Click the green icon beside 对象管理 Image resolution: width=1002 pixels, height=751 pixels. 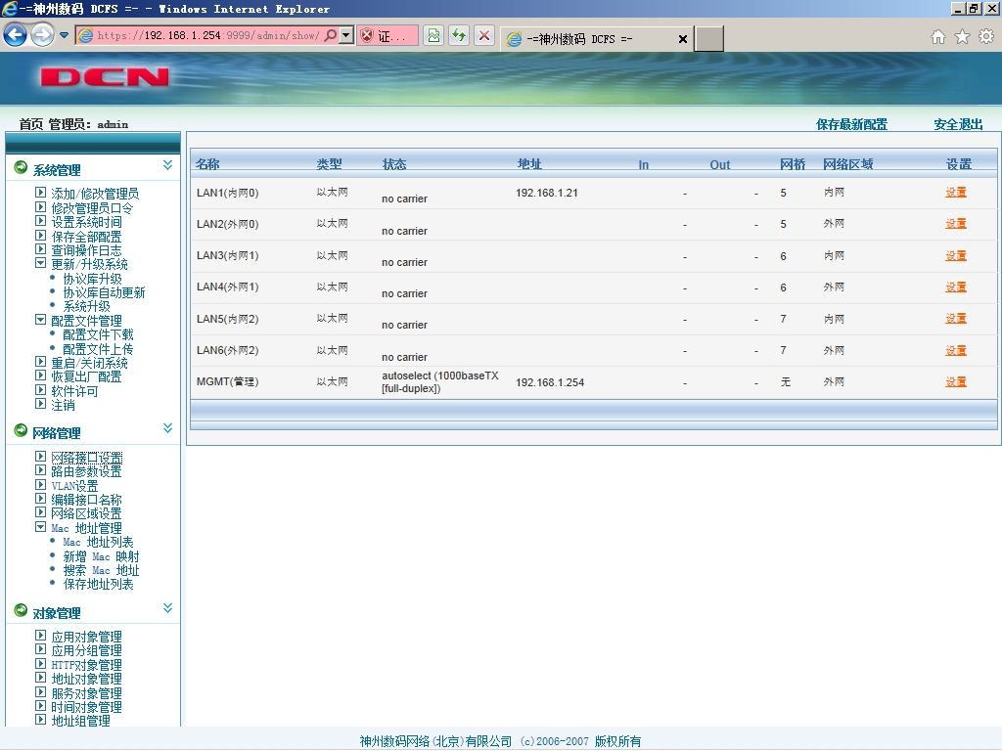point(21,611)
